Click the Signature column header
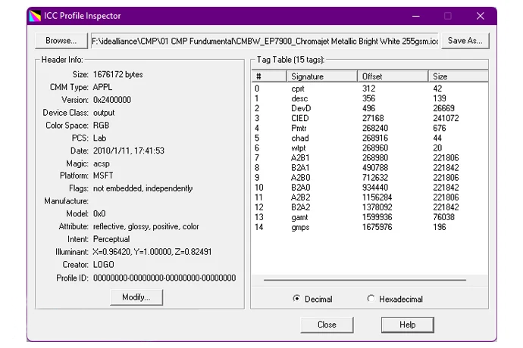Screen dimensions: 523x348 pyautogui.click(x=322, y=76)
